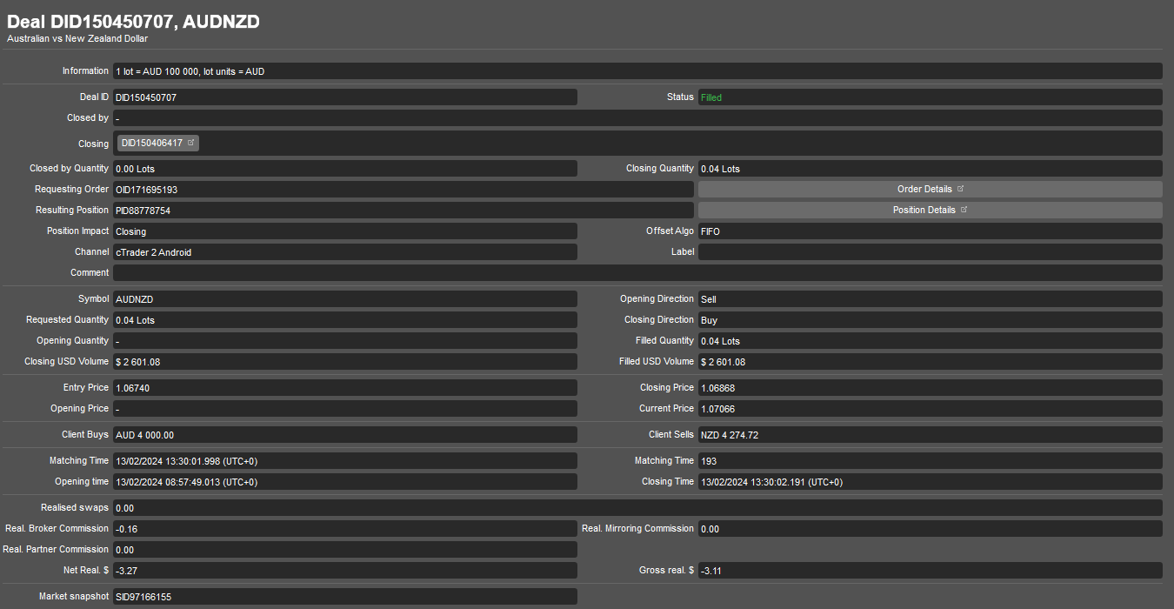
Task: Click the Resulting Position field PID88778754
Action: coord(403,211)
